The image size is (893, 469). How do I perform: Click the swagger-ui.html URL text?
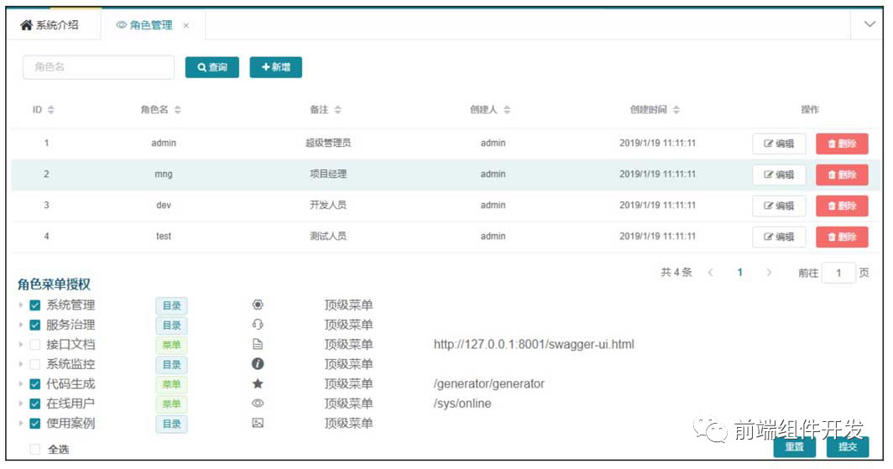coord(534,344)
